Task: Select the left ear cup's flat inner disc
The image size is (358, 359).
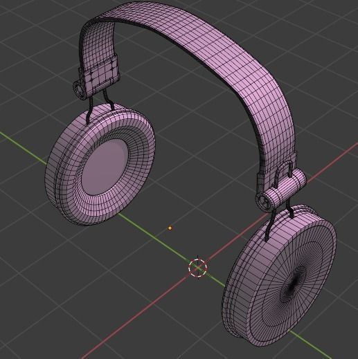Action: pos(105,167)
